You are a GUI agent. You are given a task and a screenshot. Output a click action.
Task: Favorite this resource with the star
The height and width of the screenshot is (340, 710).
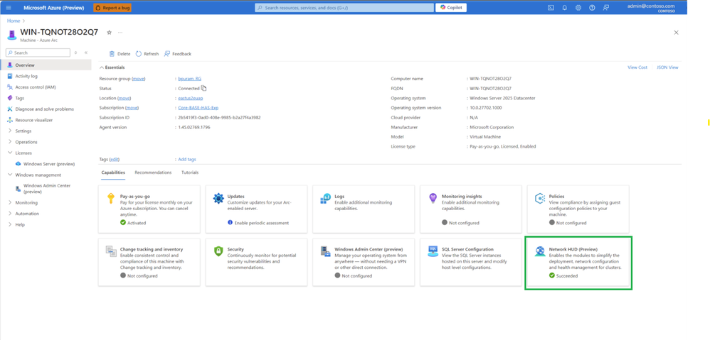[109, 33]
